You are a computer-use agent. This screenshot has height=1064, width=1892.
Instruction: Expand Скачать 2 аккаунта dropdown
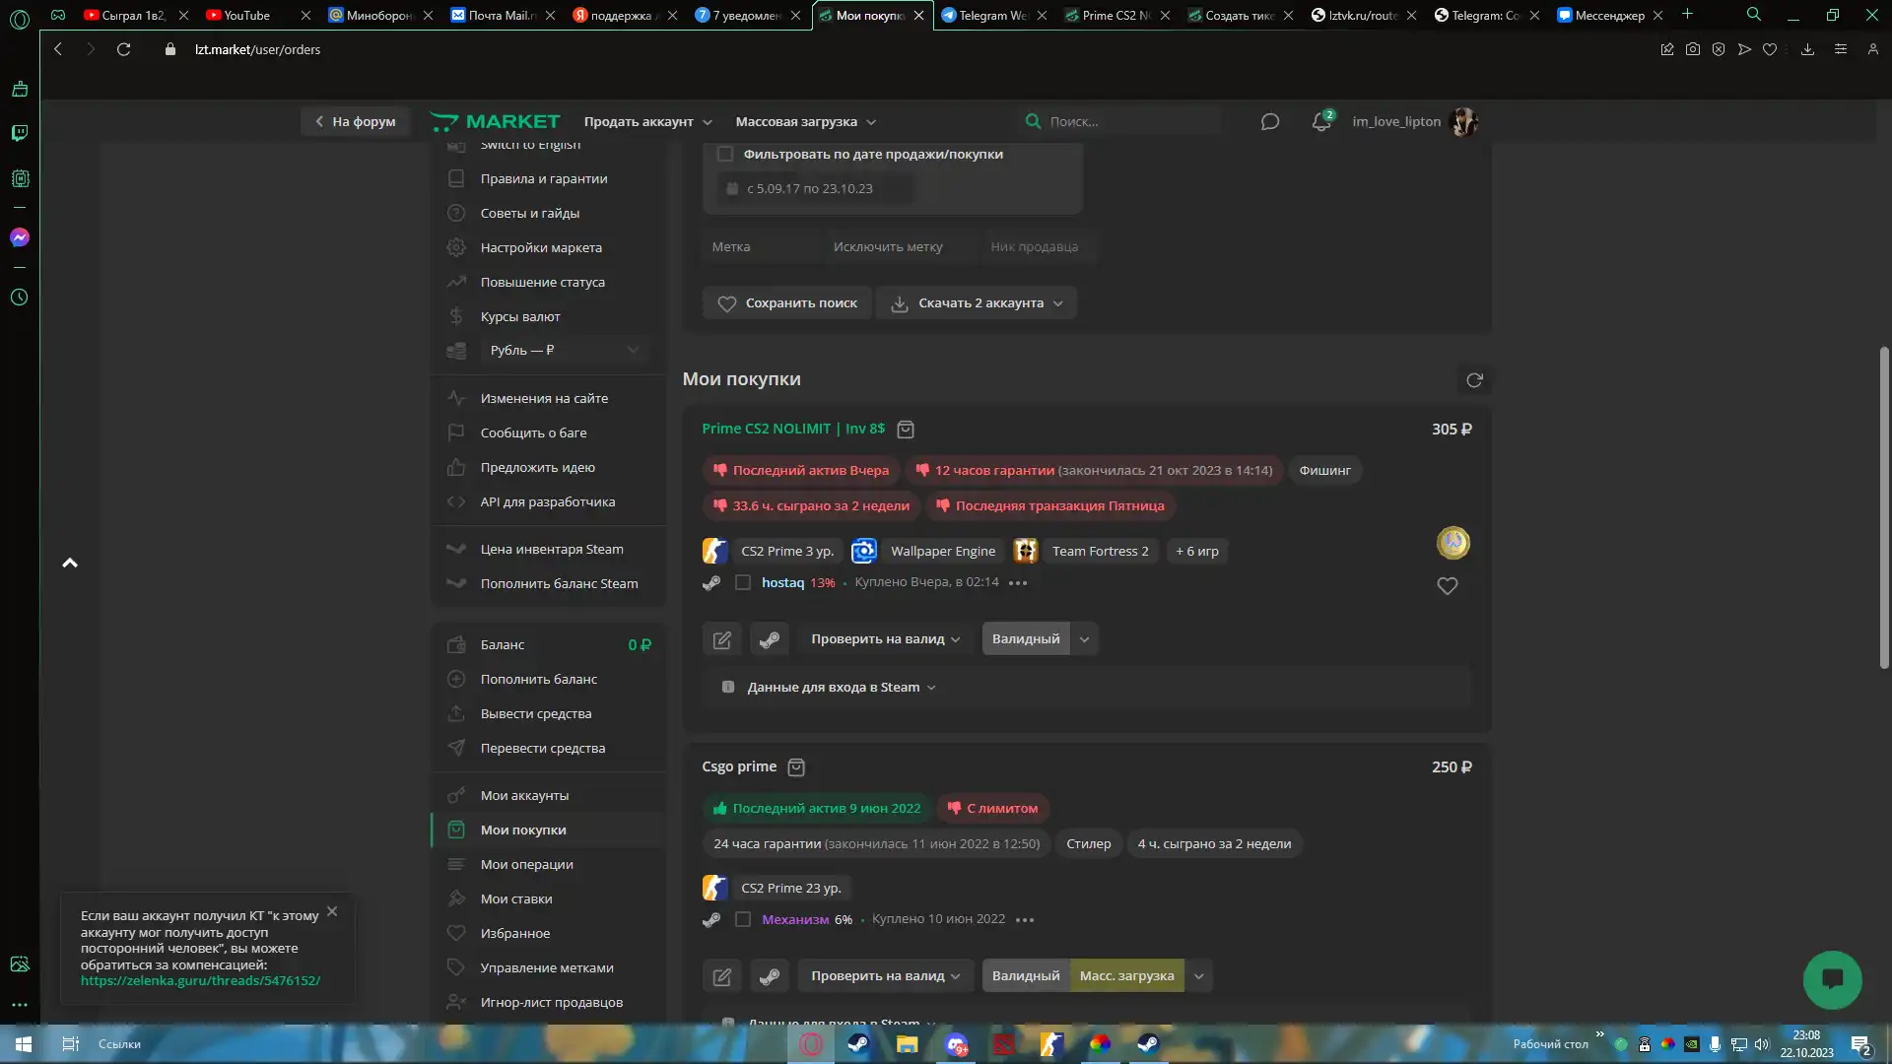pyautogui.click(x=977, y=303)
